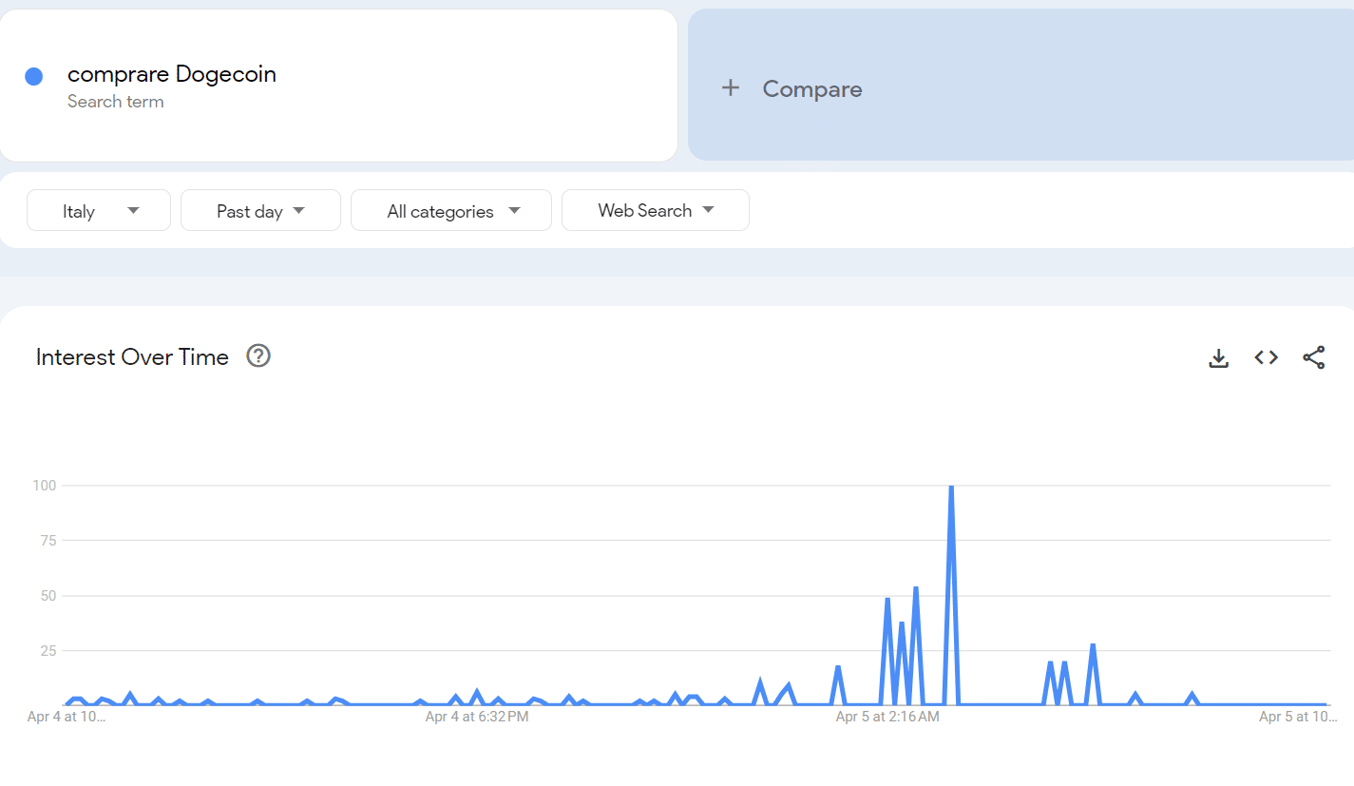1354x786 pixels.
Task: Click the blue dot for comprare Dogecoin
Action: (x=34, y=77)
